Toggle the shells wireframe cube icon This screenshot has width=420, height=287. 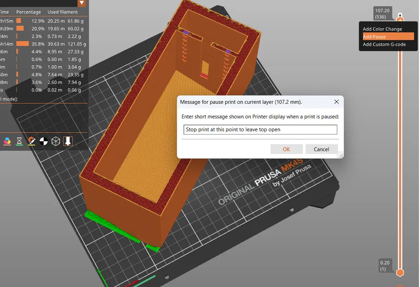click(56, 141)
